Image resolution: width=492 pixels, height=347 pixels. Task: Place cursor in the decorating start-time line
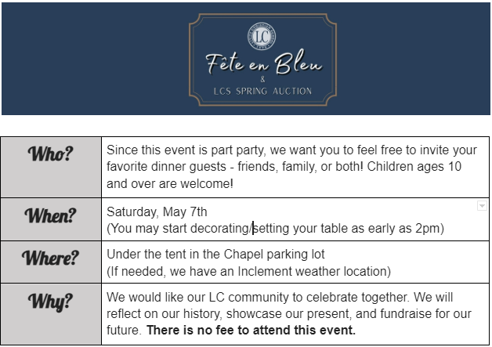(274, 228)
